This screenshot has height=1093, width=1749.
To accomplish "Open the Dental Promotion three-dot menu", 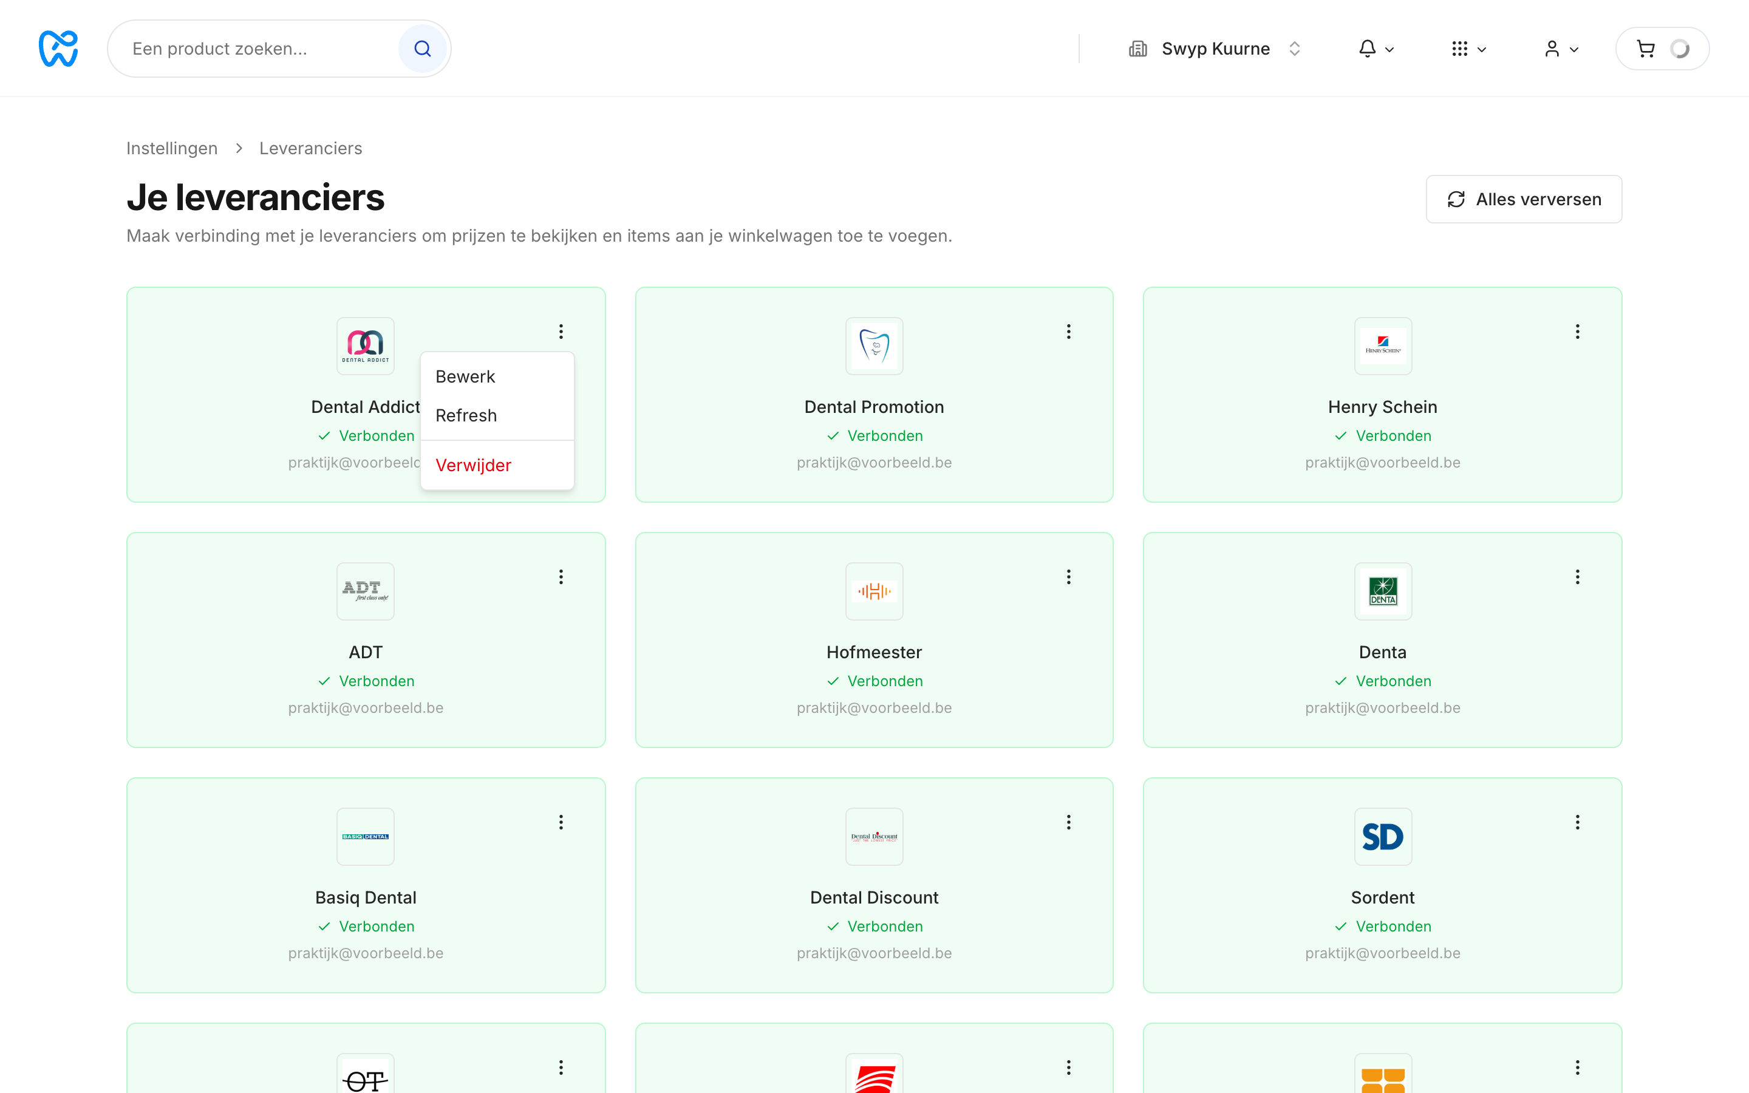I will click(1068, 331).
